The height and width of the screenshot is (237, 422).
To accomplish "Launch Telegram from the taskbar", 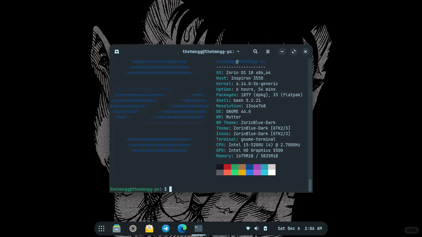I will (x=166, y=229).
